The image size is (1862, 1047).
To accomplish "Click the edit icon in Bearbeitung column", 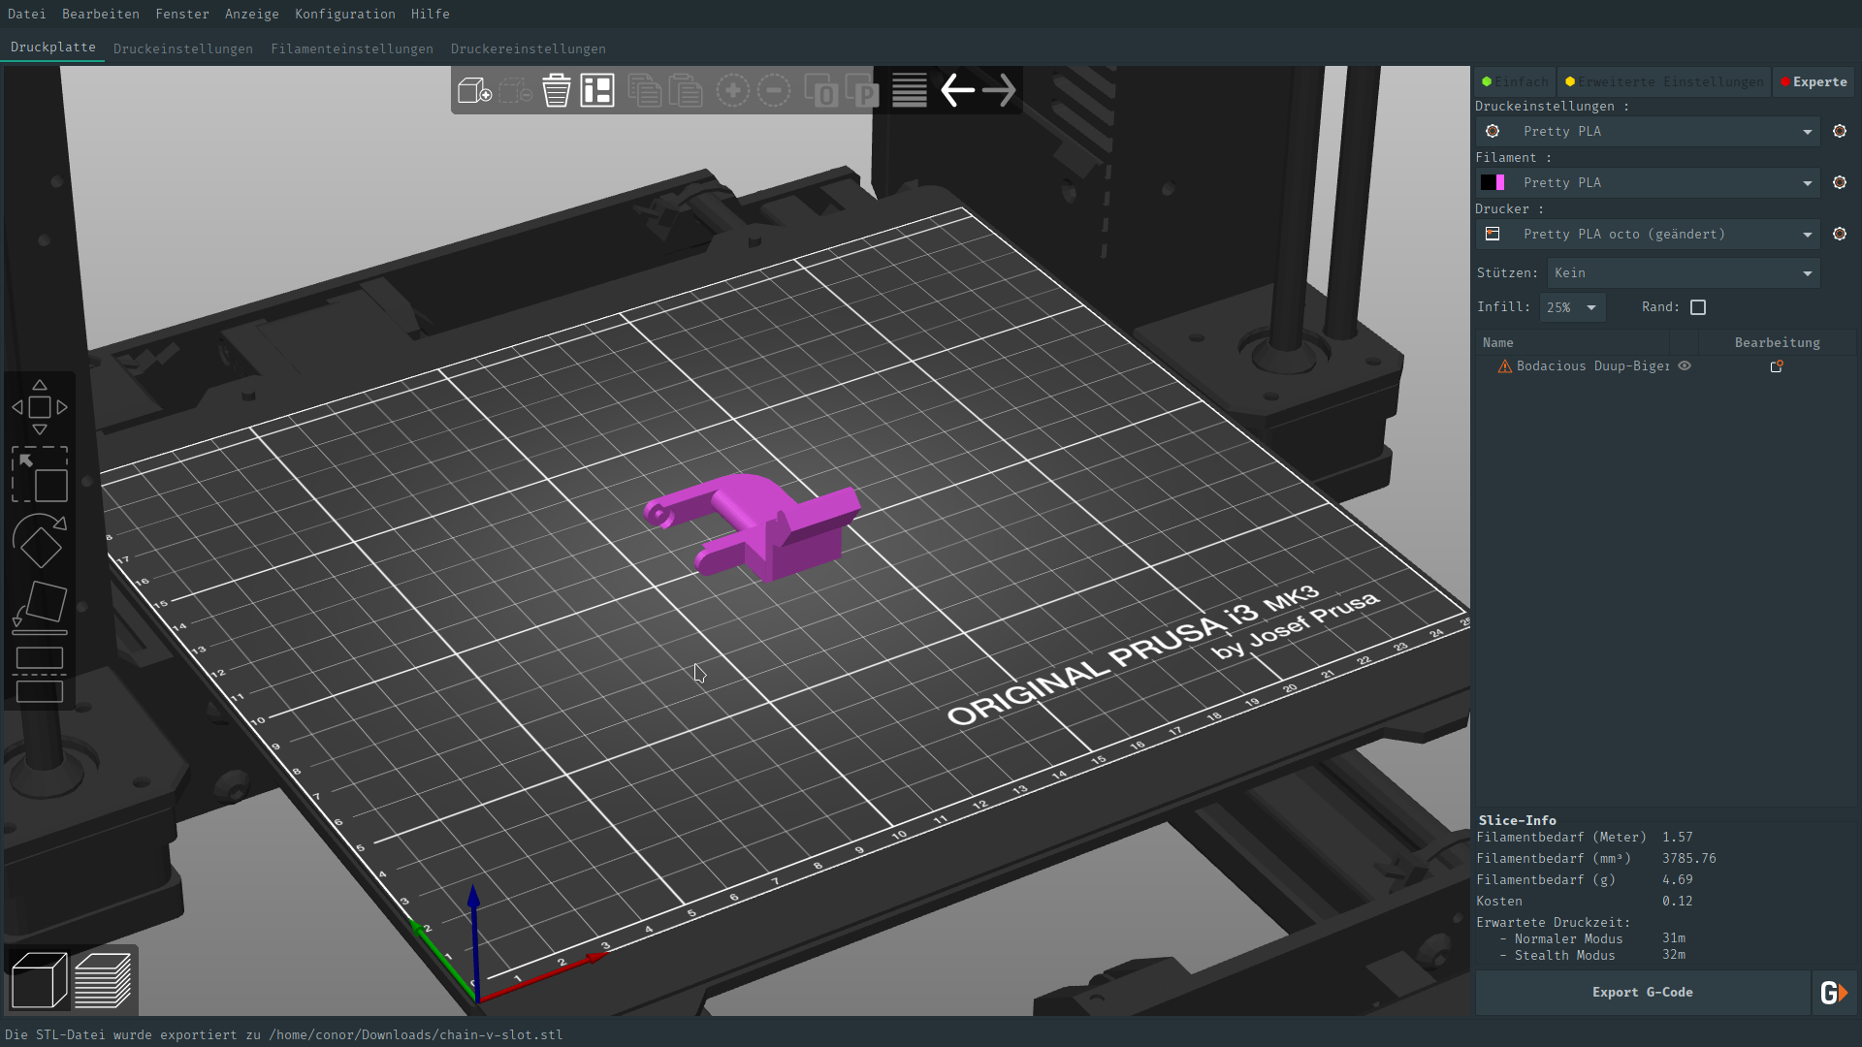I will (1777, 365).
